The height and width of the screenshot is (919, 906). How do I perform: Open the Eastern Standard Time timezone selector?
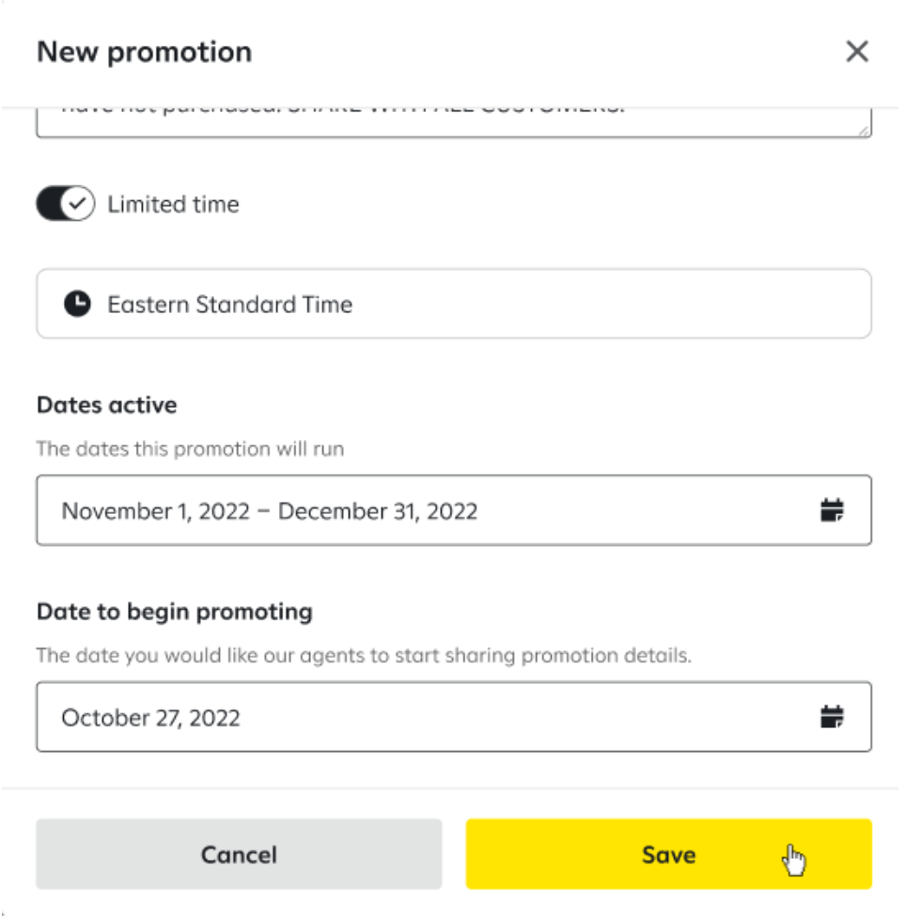coord(453,304)
